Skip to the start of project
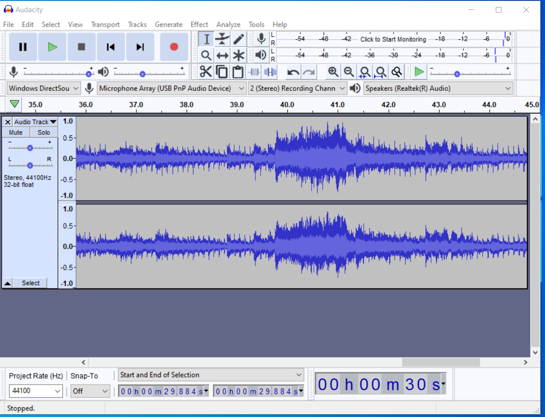Viewport: 545px width, 417px height. pos(111,47)
